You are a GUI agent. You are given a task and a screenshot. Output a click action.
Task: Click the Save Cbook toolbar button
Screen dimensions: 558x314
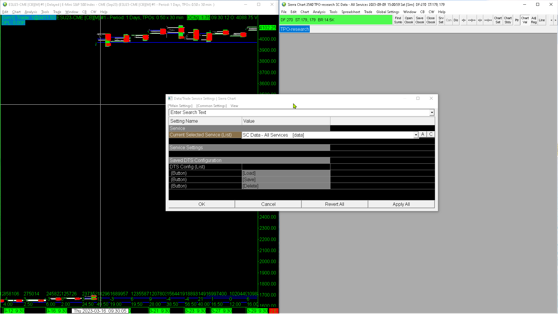click(419, 20)
